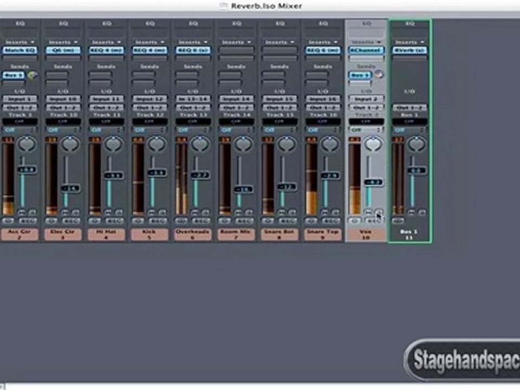
Task: Click the Bus 1 send level knob on Vox
Action: tap(379, 75)
